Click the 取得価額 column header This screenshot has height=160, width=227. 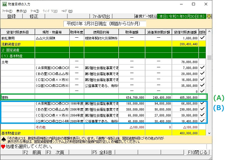(132, 32)
